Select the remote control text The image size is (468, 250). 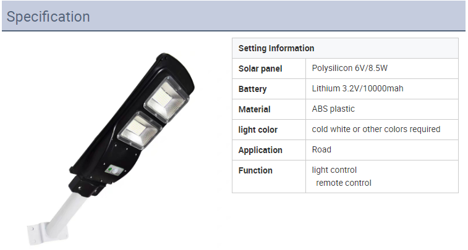click(344, 183)
